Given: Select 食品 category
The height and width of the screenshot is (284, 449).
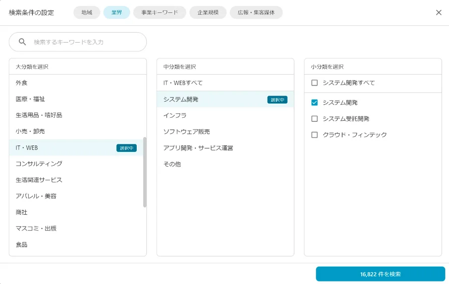Looking at the screenshot, I should click(x=76, y=244).
